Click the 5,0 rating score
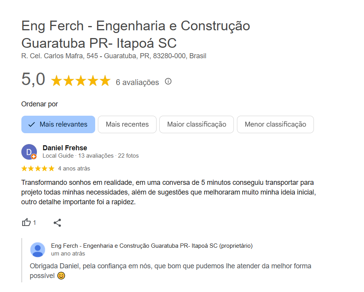 tap(33, 80)
